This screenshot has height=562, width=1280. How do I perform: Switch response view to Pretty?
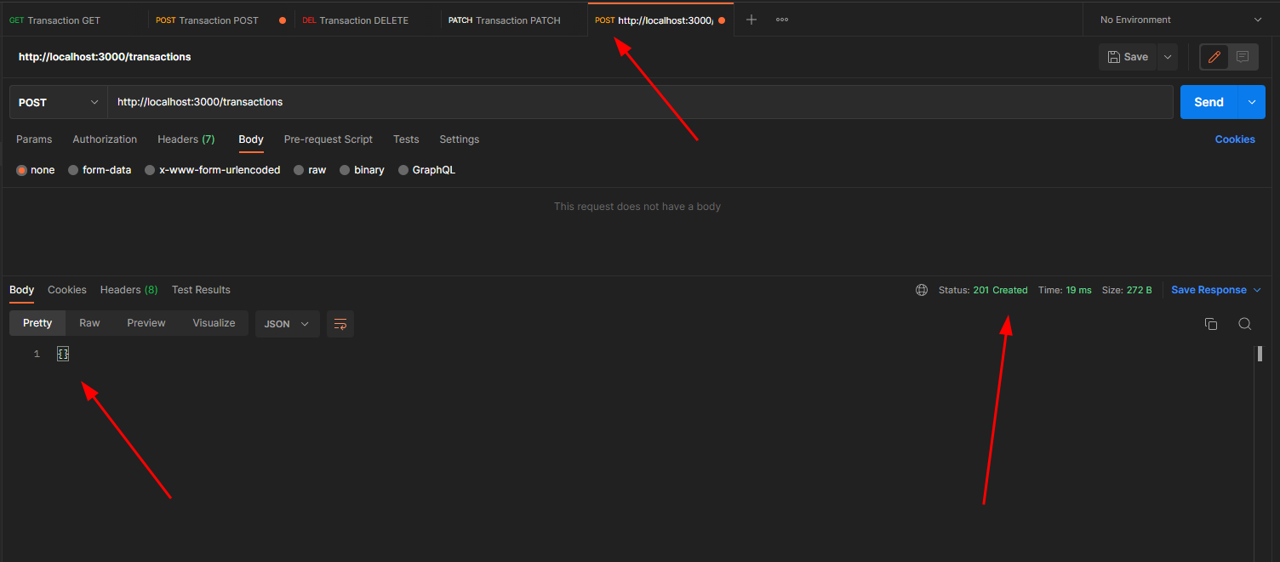pyautogui.click(x=37, y=323)
